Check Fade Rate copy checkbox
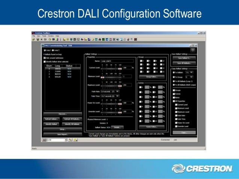The width and height of the screenshot is (239, 179). coord(176,115)
